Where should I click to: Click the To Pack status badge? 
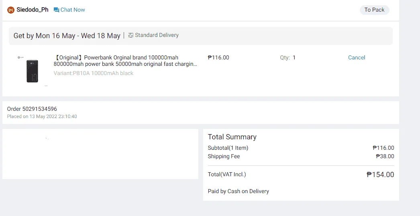tap(375, 10)
